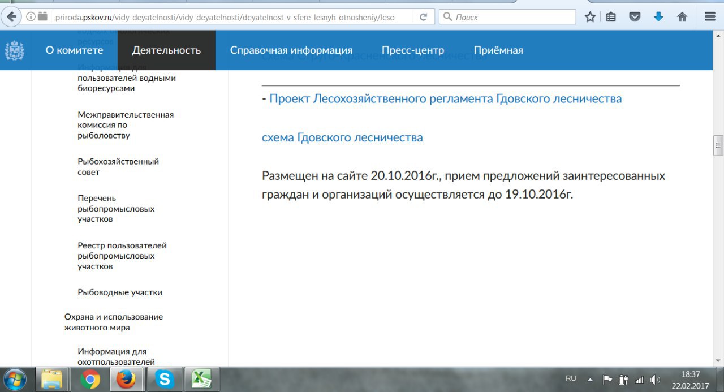Open Реестр пользователей рыбопромысловых участков link
This screenshot has height=392, width=724.
point(122,256)
